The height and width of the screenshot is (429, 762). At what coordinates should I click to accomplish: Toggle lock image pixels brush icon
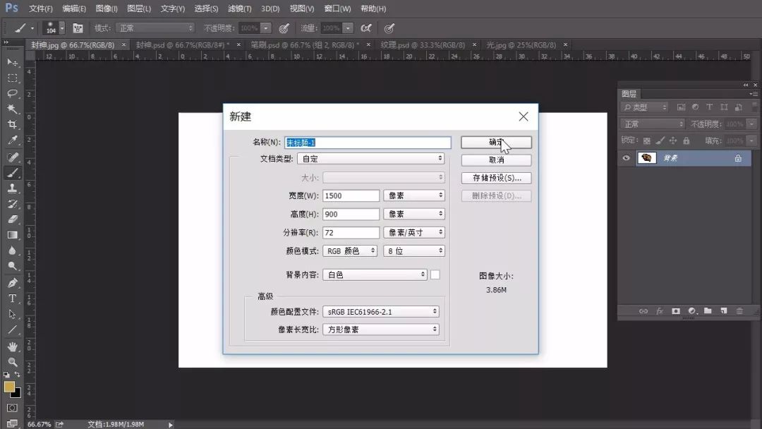coord(660,141)
